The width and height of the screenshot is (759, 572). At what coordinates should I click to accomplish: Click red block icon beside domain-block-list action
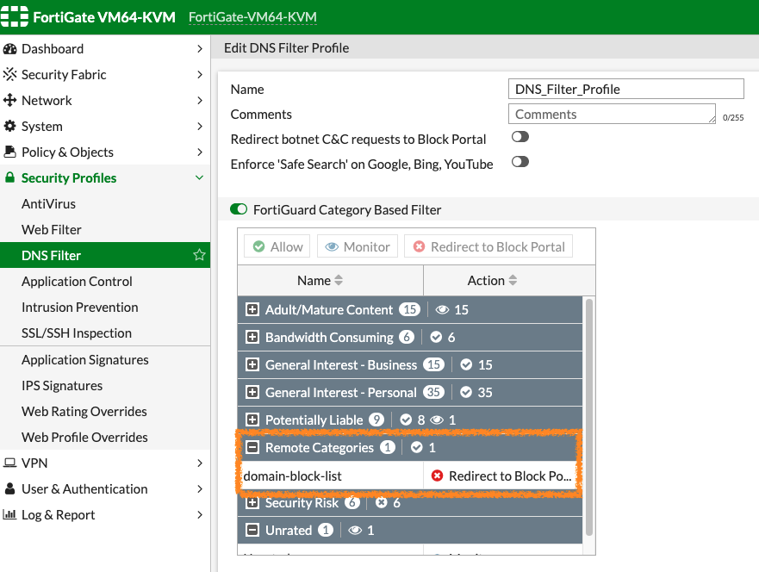coord(437,476)
